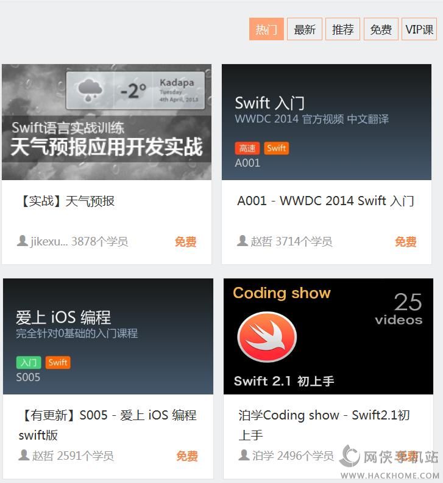Click the -2° temperature display

[133, 91]
